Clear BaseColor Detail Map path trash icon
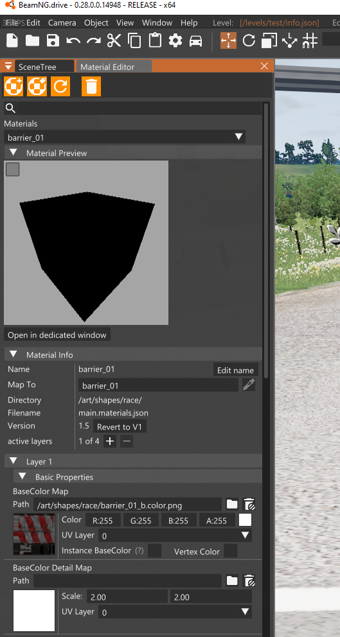Screen dimensions: 340x637 pyautogui.click(x=249, y=581)
